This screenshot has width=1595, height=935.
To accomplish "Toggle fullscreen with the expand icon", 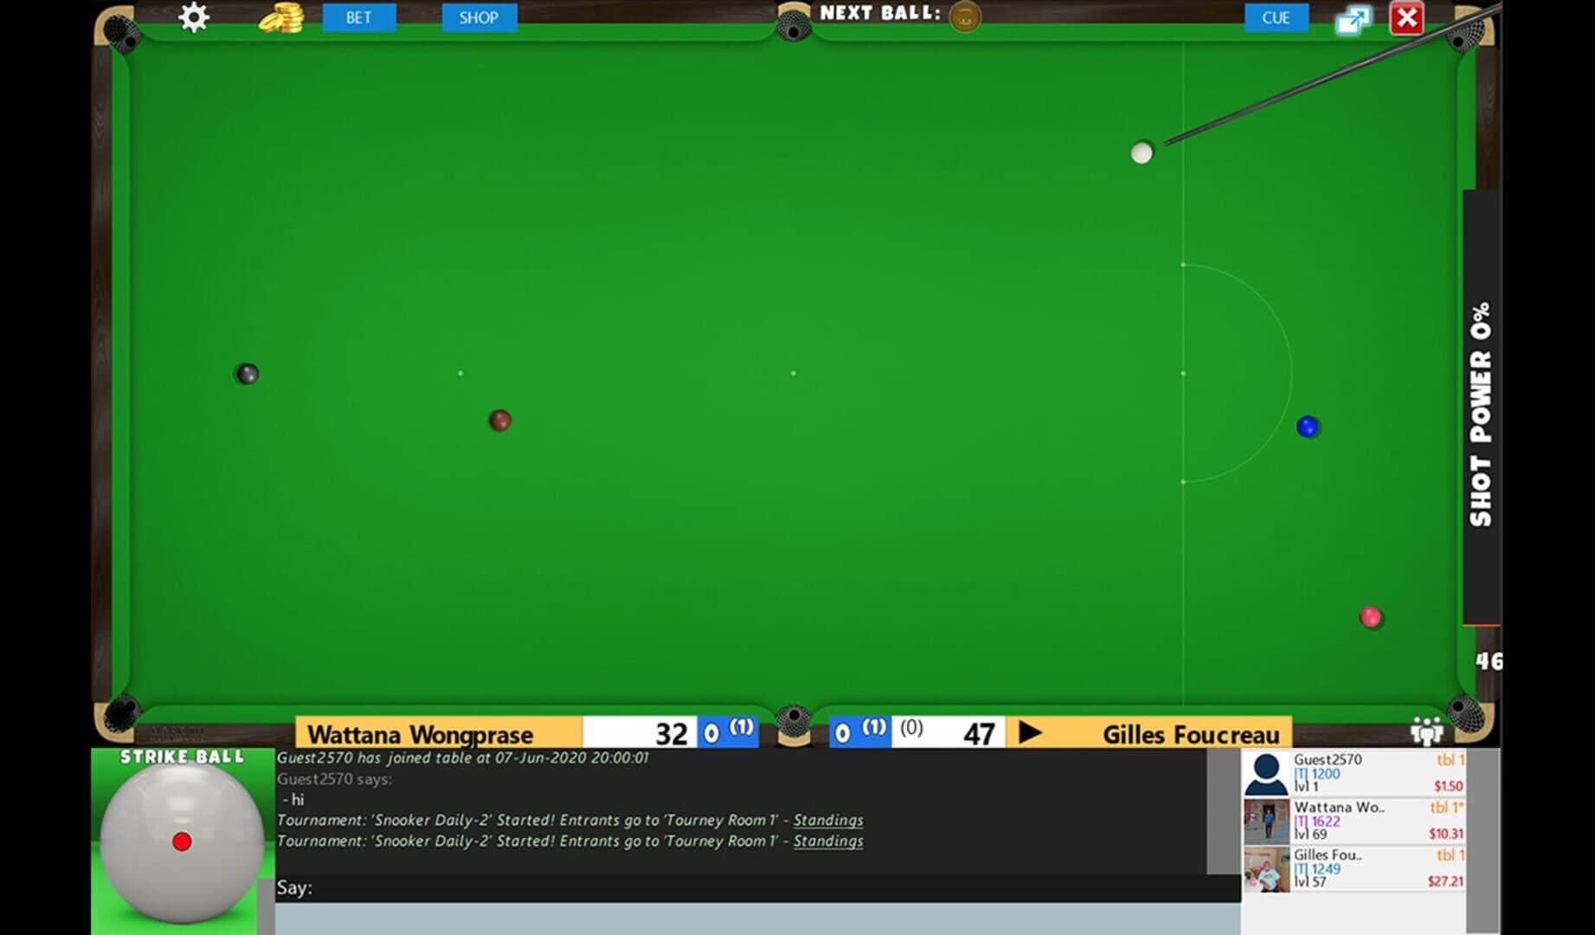I will [x=1354, y=17].
